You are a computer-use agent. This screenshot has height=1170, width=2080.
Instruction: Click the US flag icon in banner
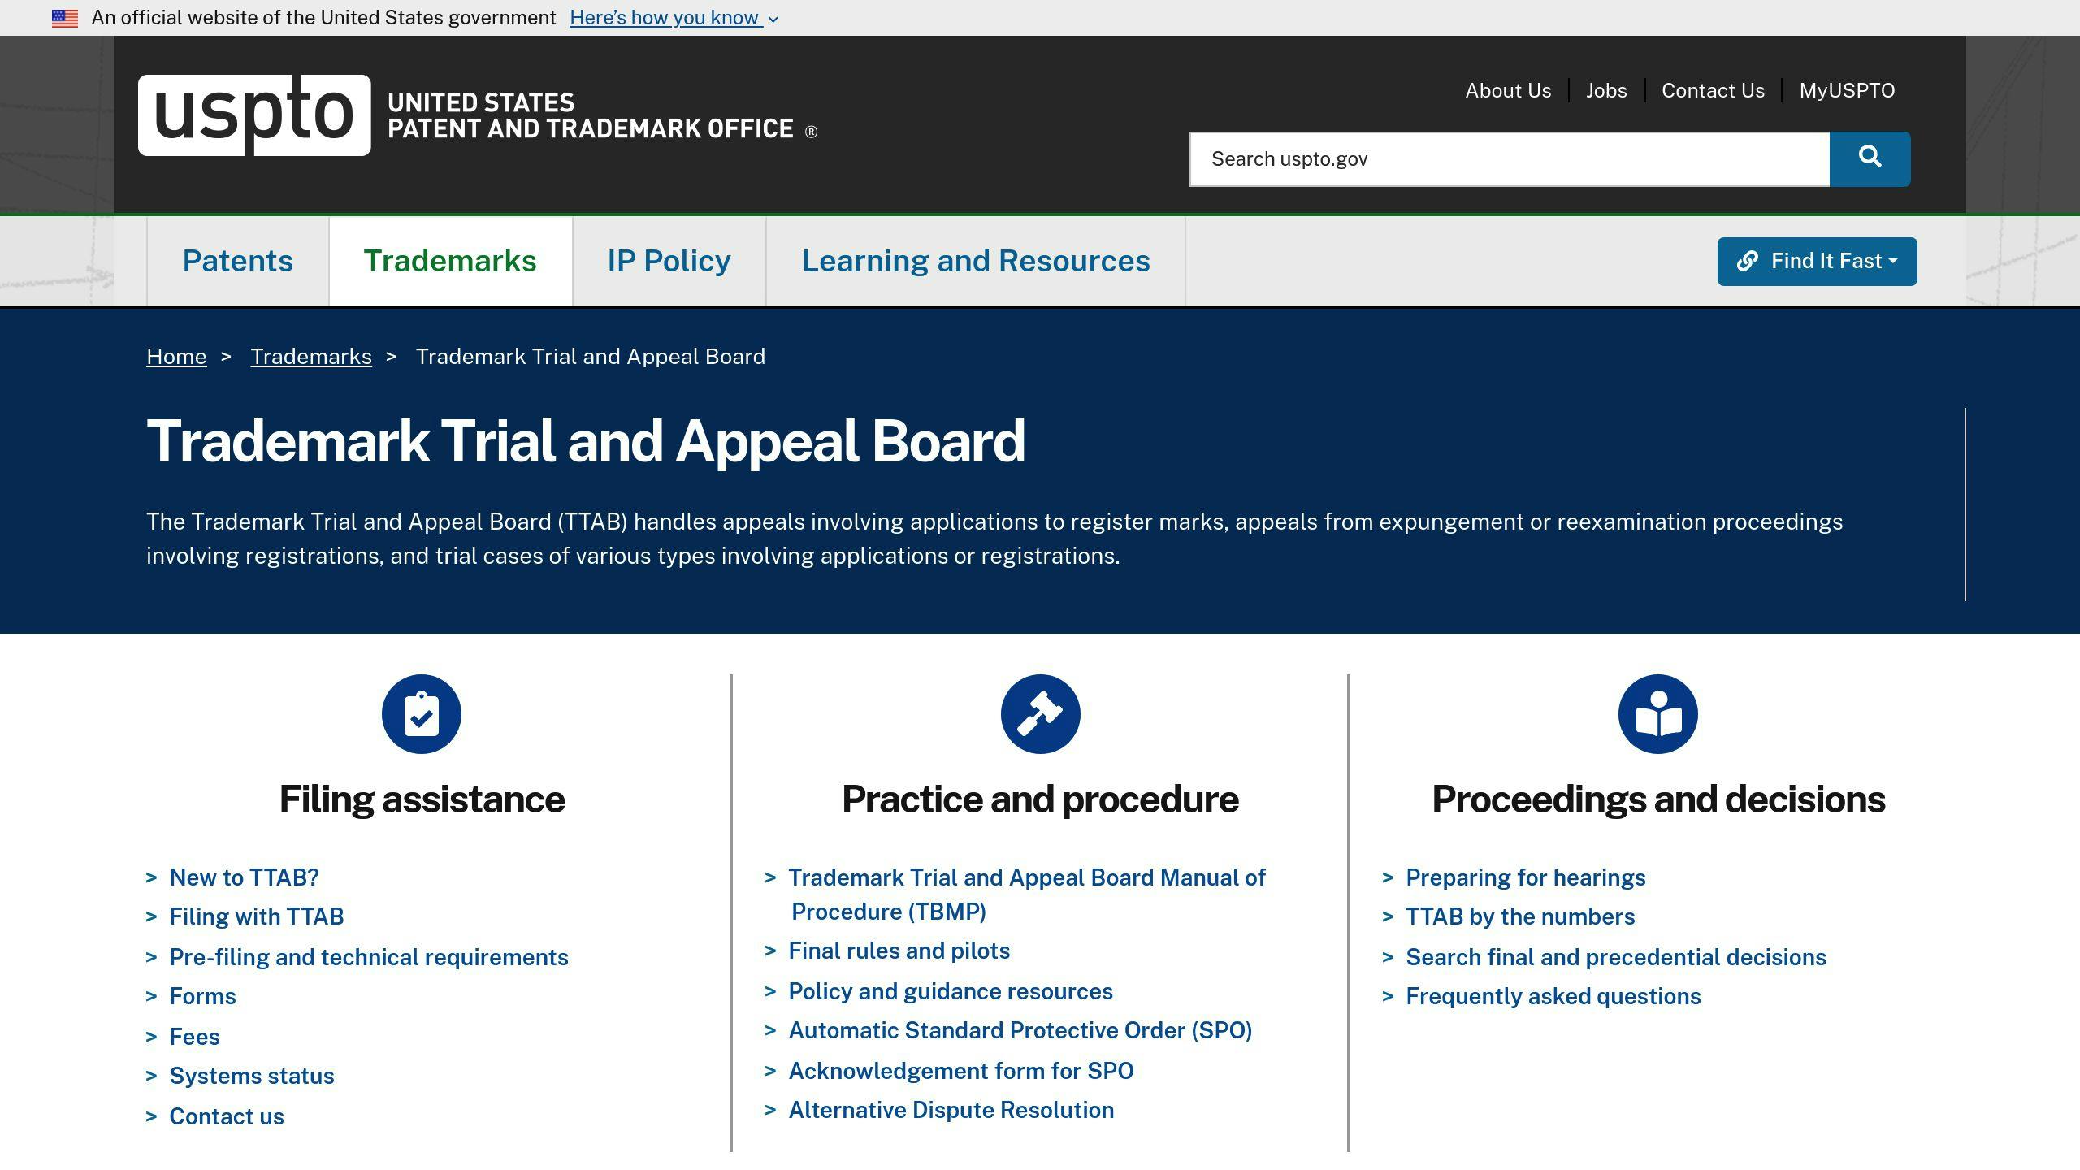click(x=65, y=18)
